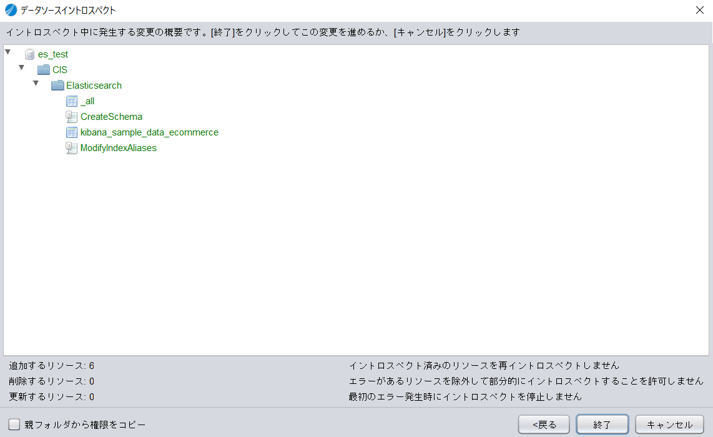Collapse the Elasticsearch folder node
The width and height of the screenshot is (713, 437).
[x=36, y=83]
